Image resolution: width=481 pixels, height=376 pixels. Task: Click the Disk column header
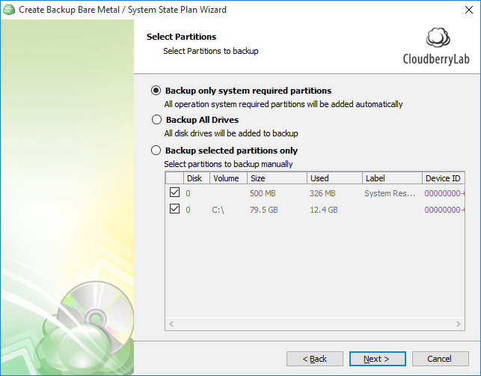point(194,178)
